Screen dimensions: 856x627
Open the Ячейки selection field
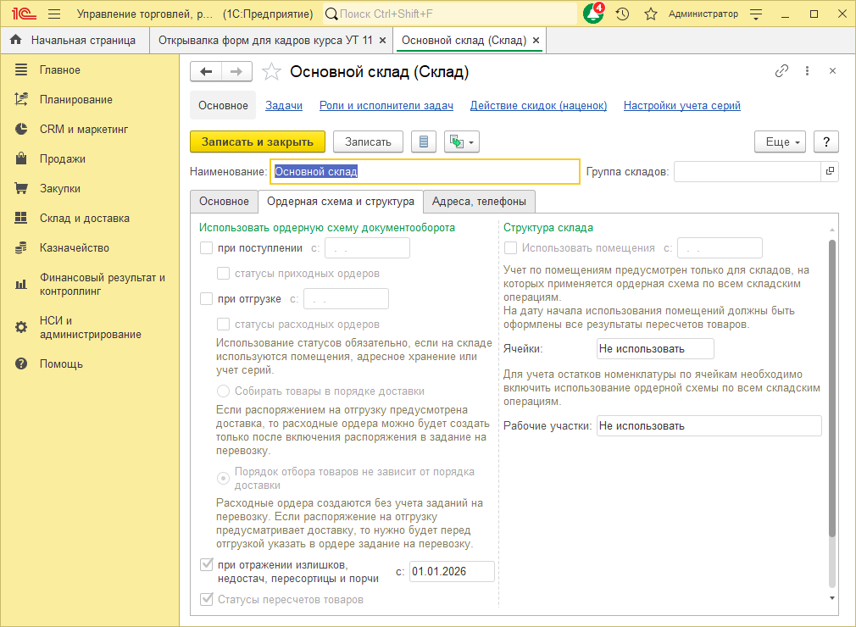point(655,349)
